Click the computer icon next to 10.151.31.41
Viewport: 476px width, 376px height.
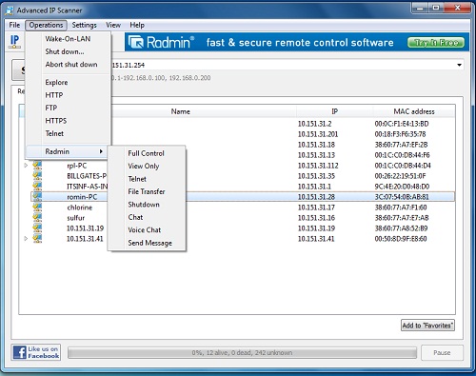pos(37,238)
